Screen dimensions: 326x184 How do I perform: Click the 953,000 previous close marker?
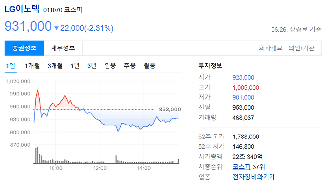point(170,109)
